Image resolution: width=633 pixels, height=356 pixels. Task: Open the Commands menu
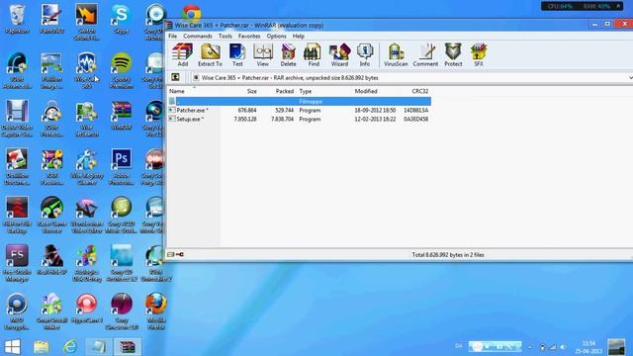[x=198, y=36]
